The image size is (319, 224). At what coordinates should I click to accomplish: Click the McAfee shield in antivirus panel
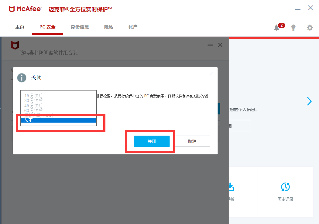[15, 45]
